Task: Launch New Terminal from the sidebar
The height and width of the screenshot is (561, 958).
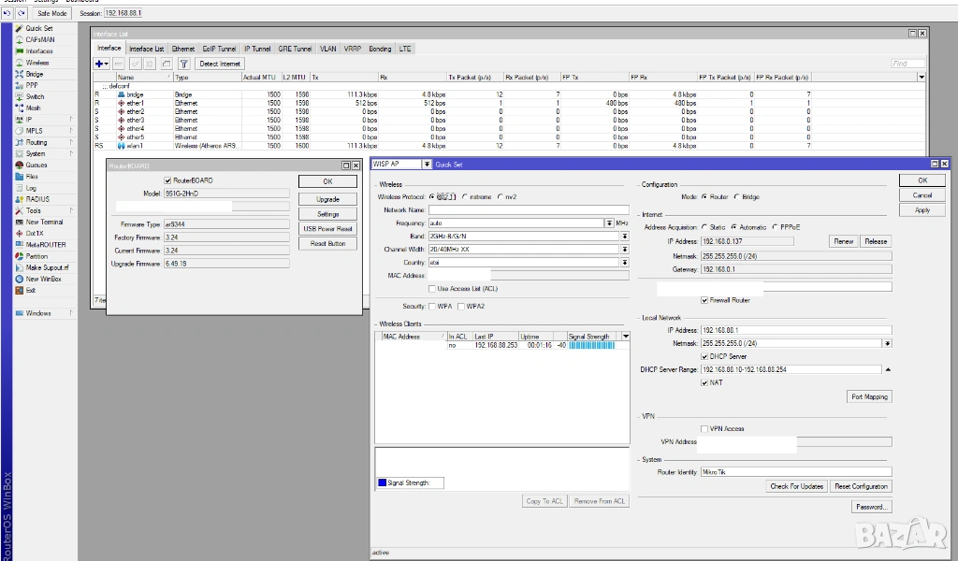Action: point(44,222)
